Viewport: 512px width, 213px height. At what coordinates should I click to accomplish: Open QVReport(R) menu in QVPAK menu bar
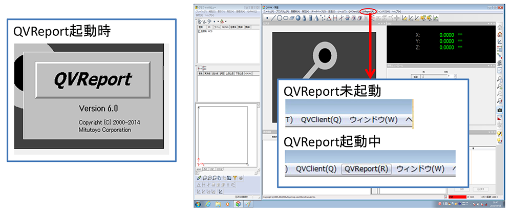[x=369, y=11]
